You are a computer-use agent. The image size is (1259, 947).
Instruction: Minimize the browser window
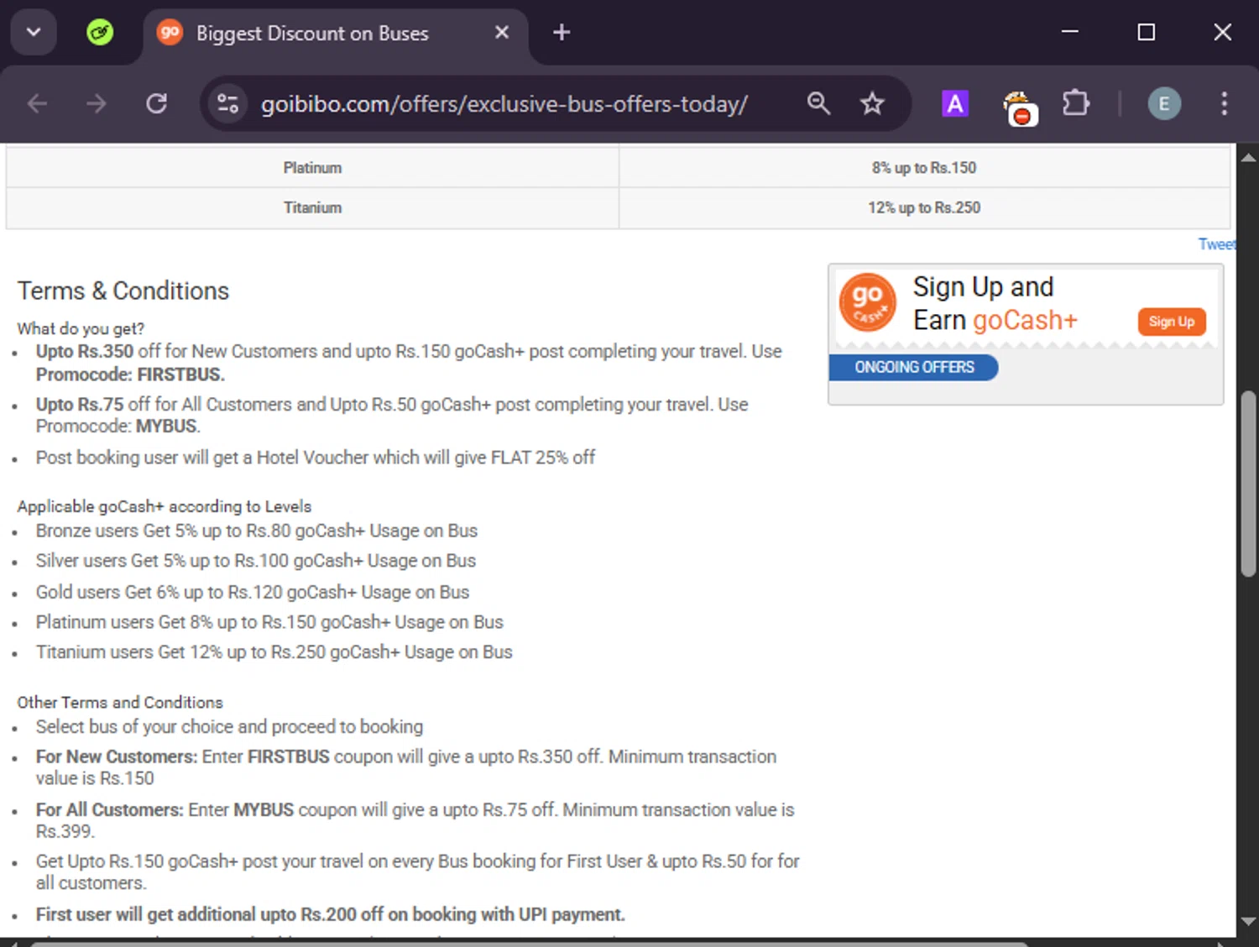pos(1070,32)
